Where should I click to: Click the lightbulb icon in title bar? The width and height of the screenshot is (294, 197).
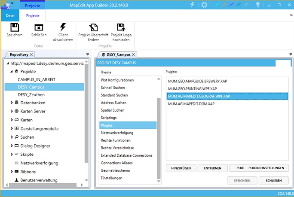[258, 5]
